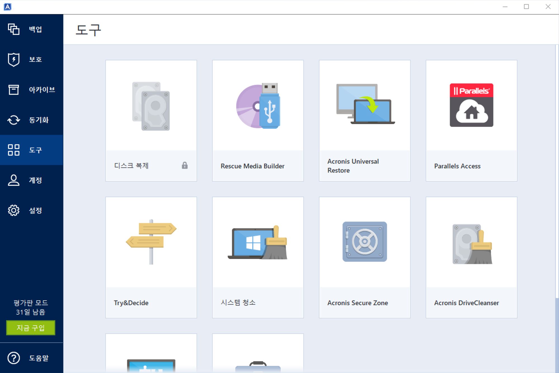Click the Parallels Access logo icon
Viewport: 559px width, 373px height.
pos(472,105)
